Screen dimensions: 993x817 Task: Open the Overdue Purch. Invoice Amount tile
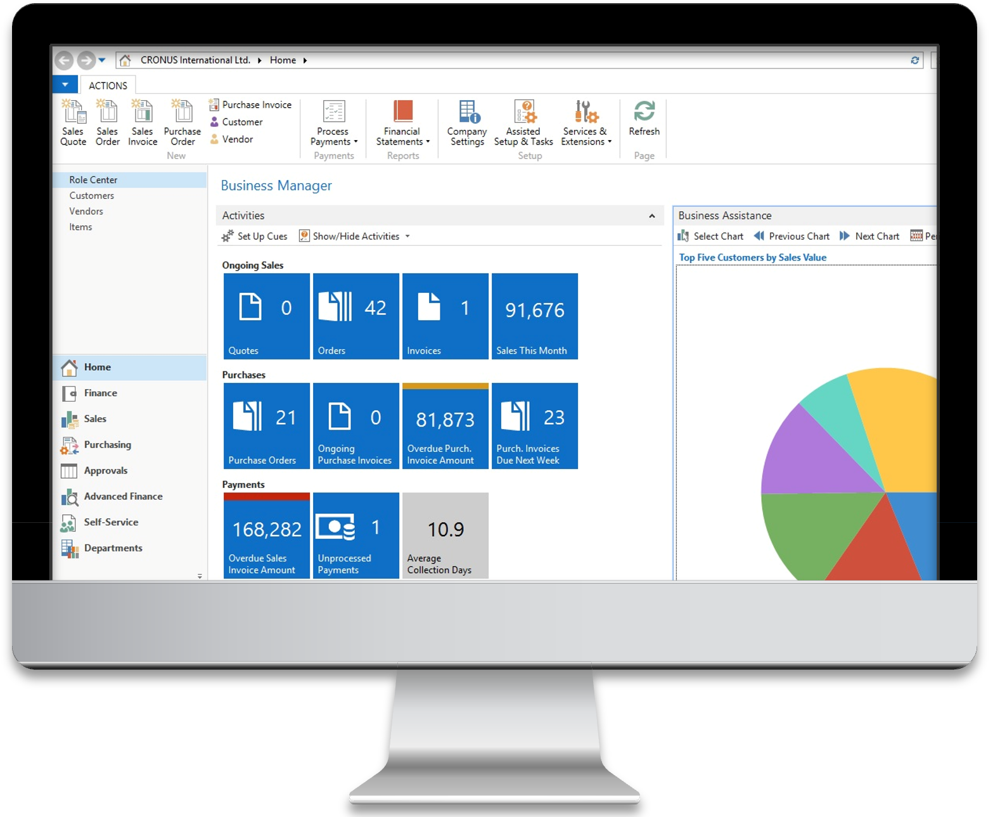(445, 426)
